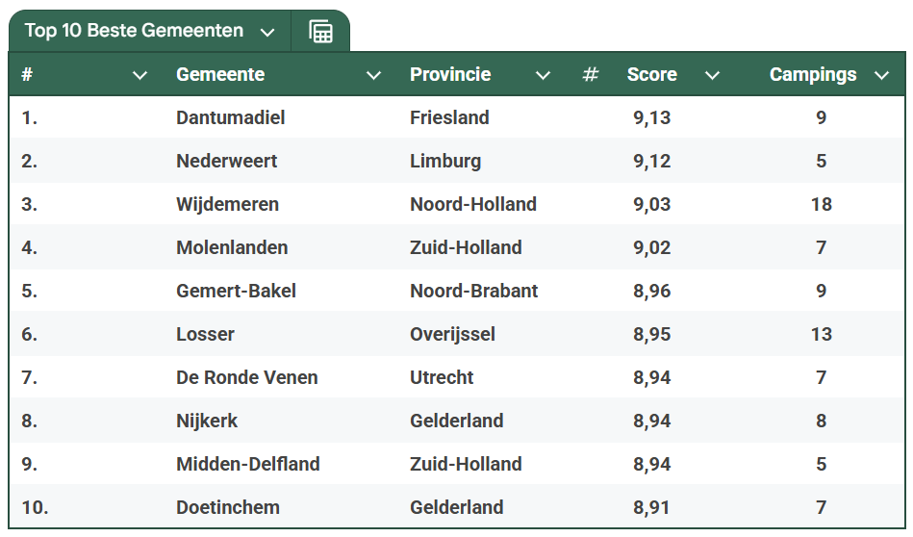Open the Provincie column dropdown chevron

(x=543, y=75)
